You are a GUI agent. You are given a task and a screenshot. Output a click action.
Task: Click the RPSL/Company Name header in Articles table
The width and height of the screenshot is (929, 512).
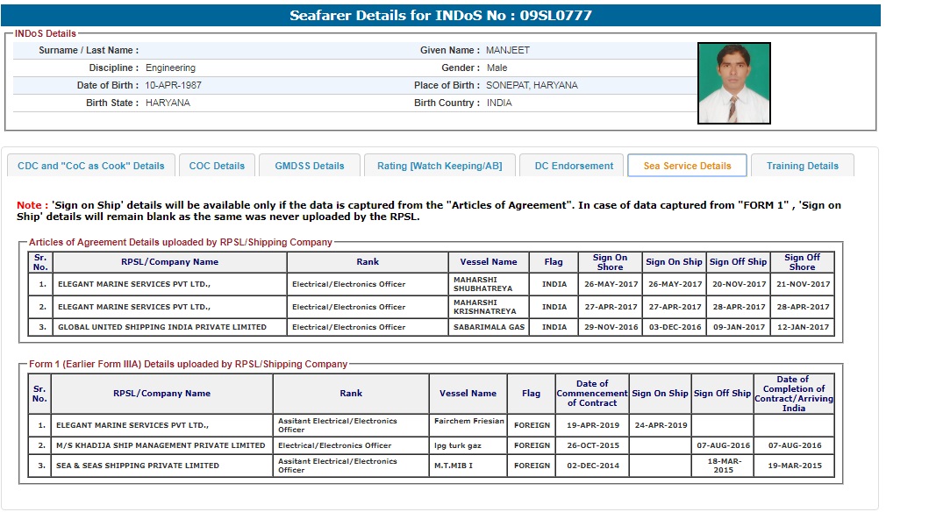click(170, 262)
